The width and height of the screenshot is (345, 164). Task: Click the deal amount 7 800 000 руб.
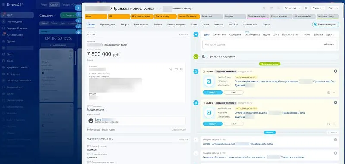[103, 54]
